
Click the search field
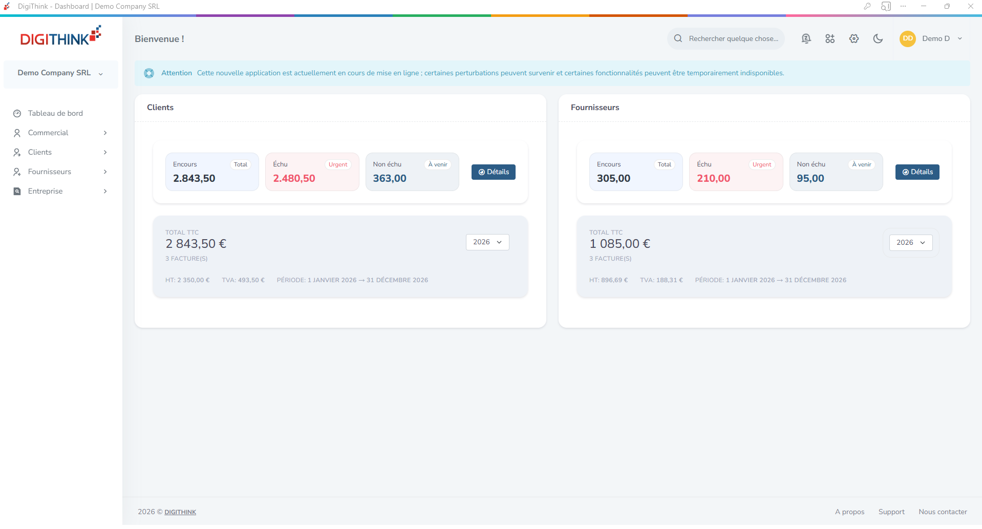click(732, 39)
